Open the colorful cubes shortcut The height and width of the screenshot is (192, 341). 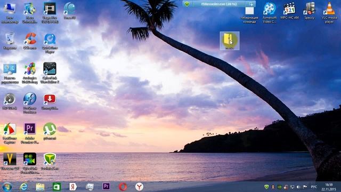[x=30, y=74]
